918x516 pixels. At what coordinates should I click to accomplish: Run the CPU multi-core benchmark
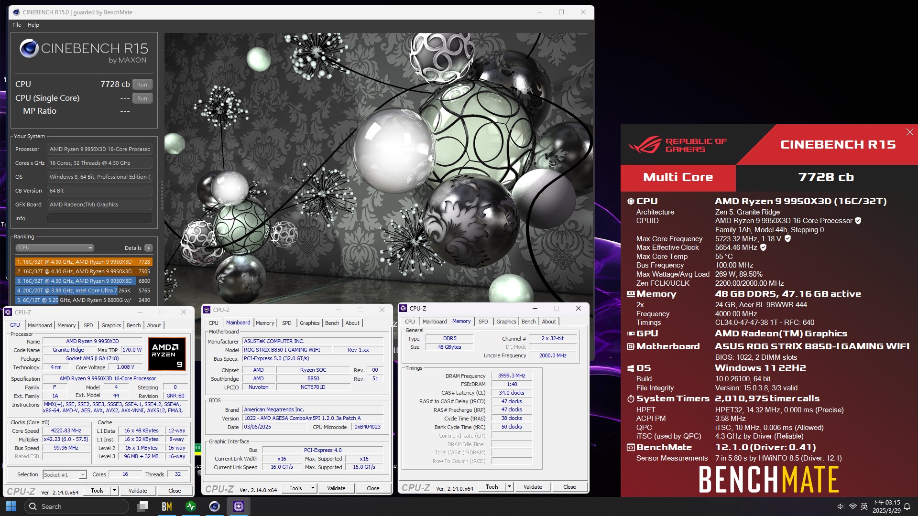coord(142,85)
